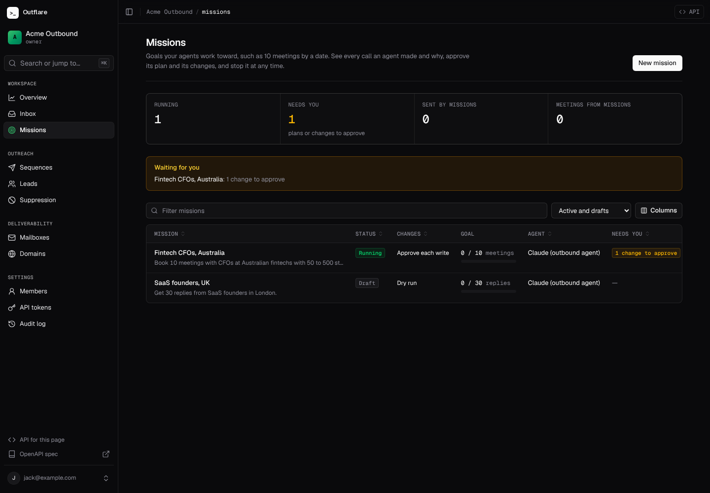This screenshot has width=710, height=493.
Task: Go to Inbox in the sidebar
Action: click(x=59, y=114)
